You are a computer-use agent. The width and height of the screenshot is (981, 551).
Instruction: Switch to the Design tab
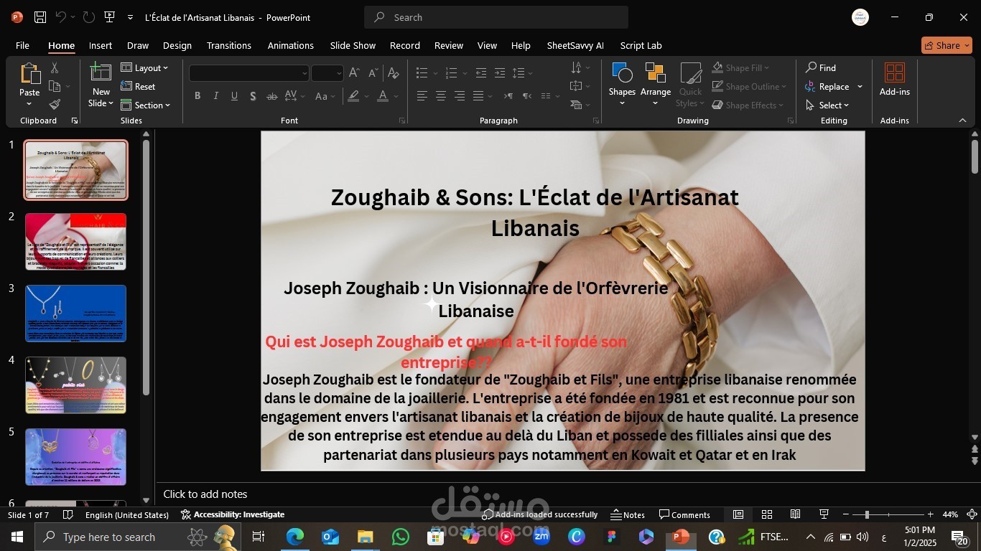coord(177,45)
